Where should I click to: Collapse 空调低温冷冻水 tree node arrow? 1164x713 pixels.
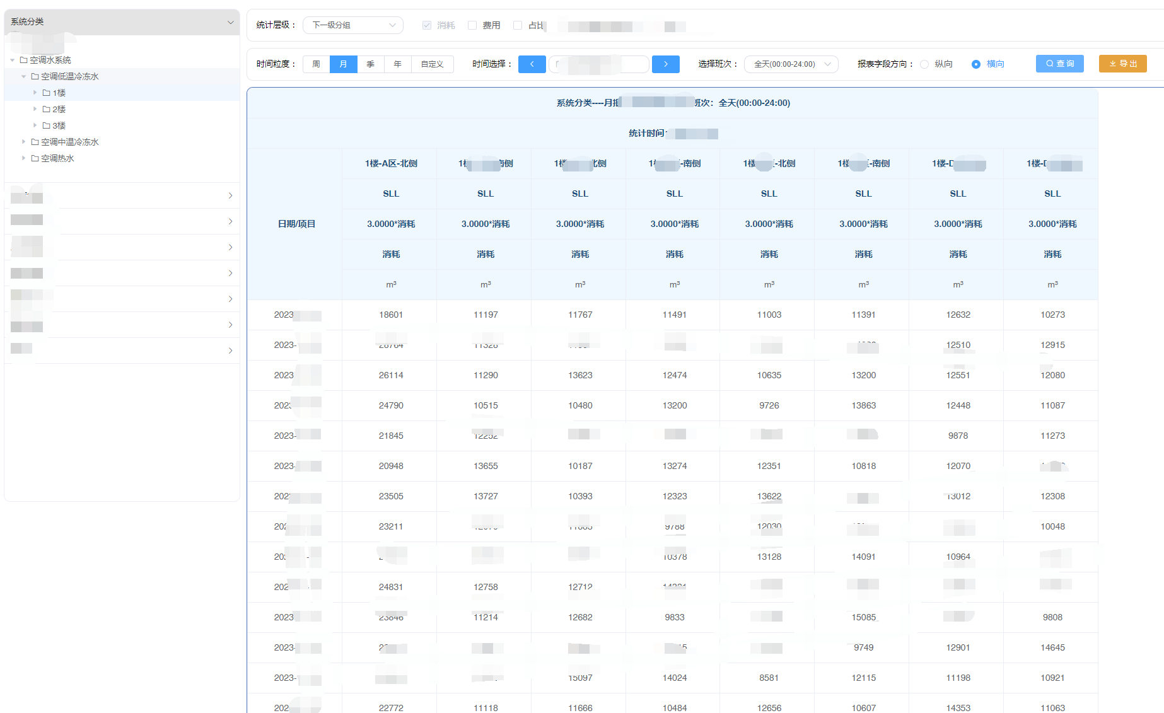coord(24,76)
